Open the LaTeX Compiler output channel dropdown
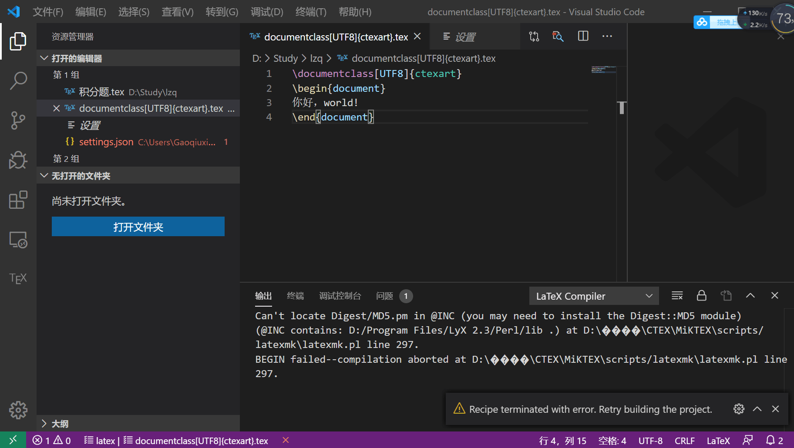This screenshot has height=448, width=794. pos(594,296)
